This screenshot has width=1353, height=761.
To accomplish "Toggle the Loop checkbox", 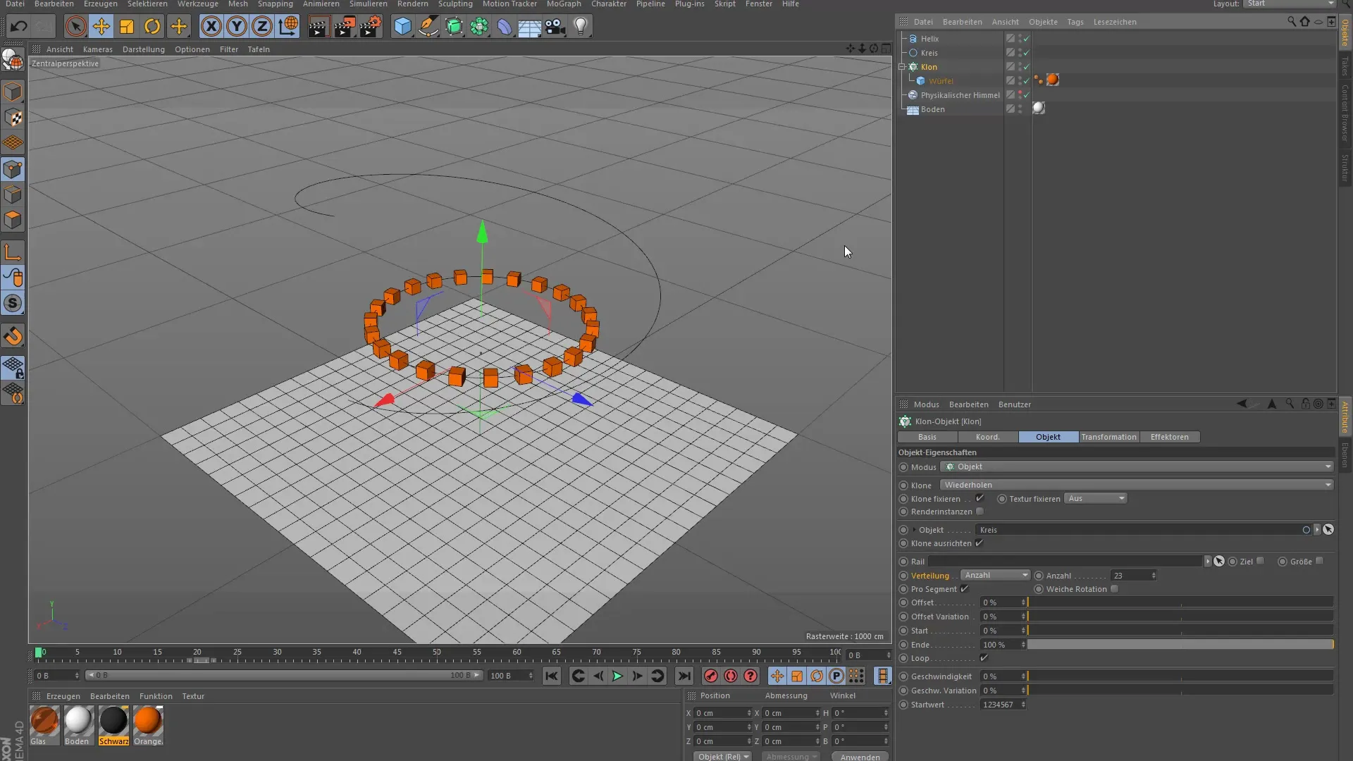I will pos(984,658).
